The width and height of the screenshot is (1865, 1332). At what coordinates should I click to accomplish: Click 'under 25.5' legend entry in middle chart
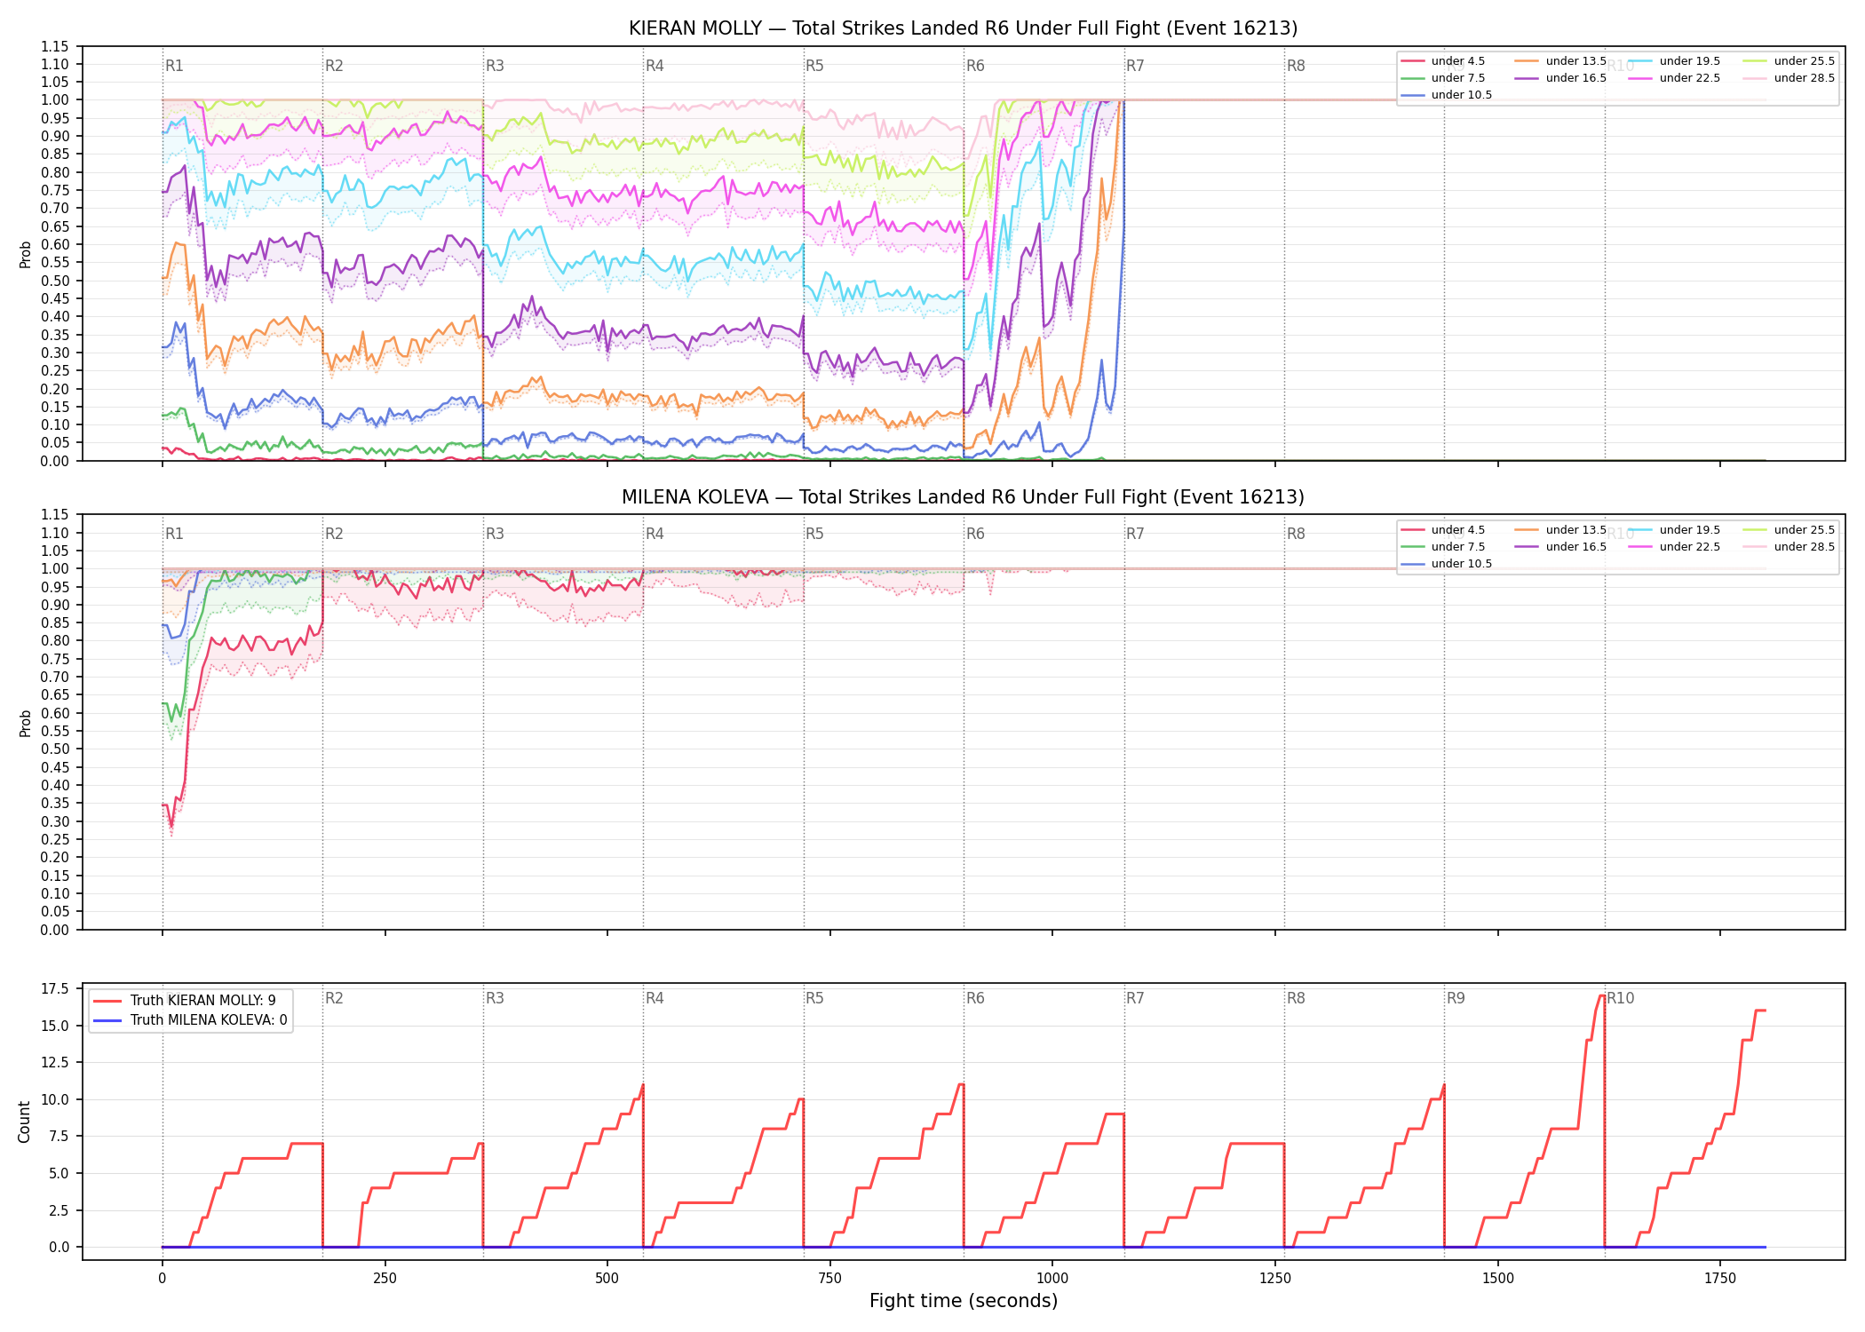[1789, 530]
